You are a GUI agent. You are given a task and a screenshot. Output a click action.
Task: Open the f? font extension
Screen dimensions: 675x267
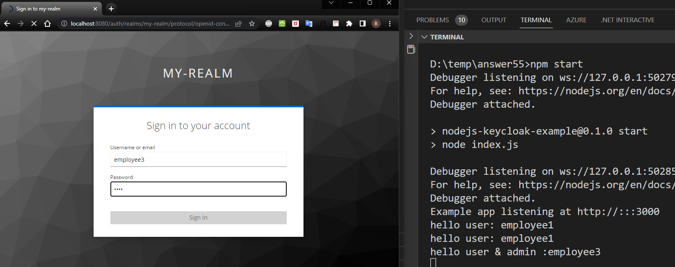point(322,23)
